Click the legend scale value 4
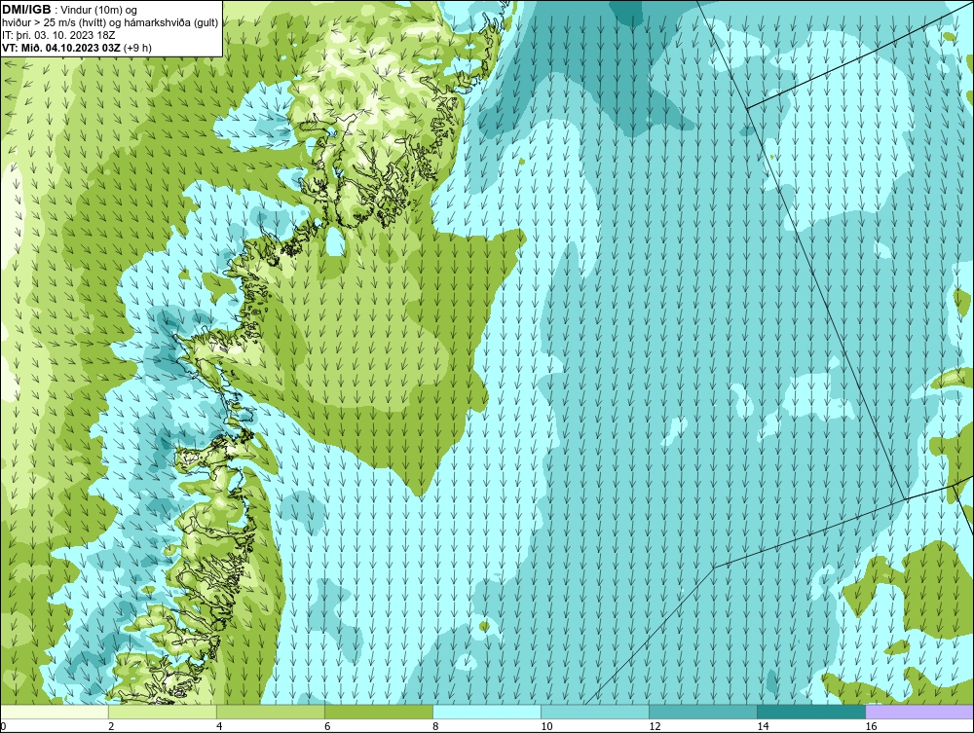Screen dimensions: 974x733 [219, 726]
